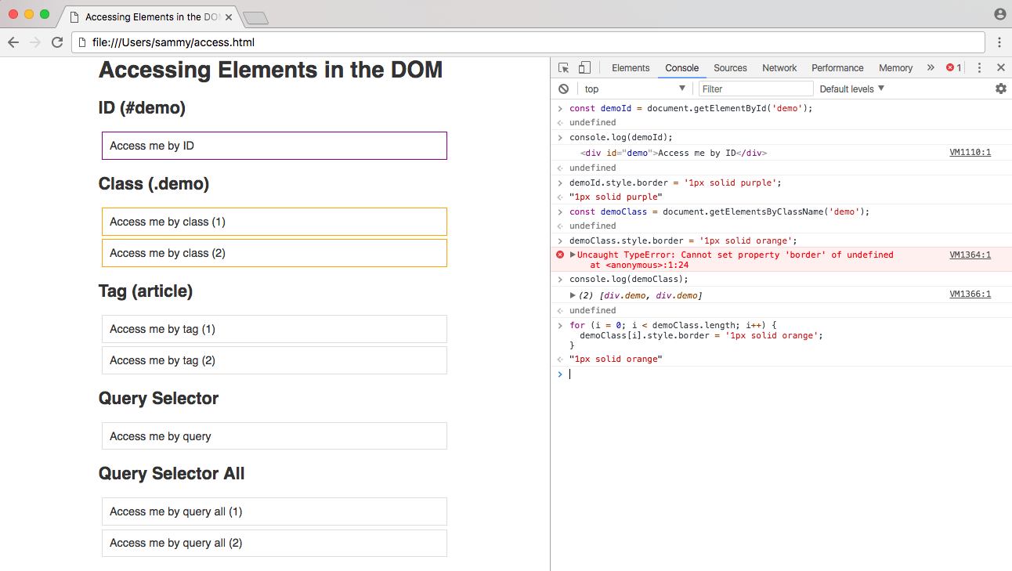Image resolution: width=1012 pixels, height=571 pixels.
Task: Open DevTools settings gear
Action: (x=1001, y=89)
